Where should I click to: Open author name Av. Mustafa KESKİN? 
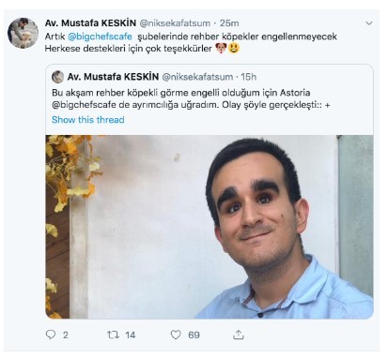coord(90,23)
